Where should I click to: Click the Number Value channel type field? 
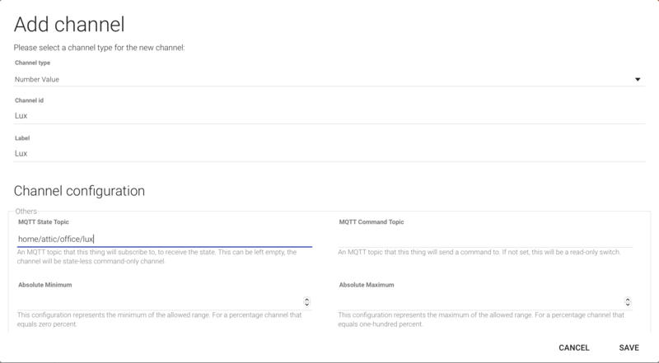(x=321, y=80)
